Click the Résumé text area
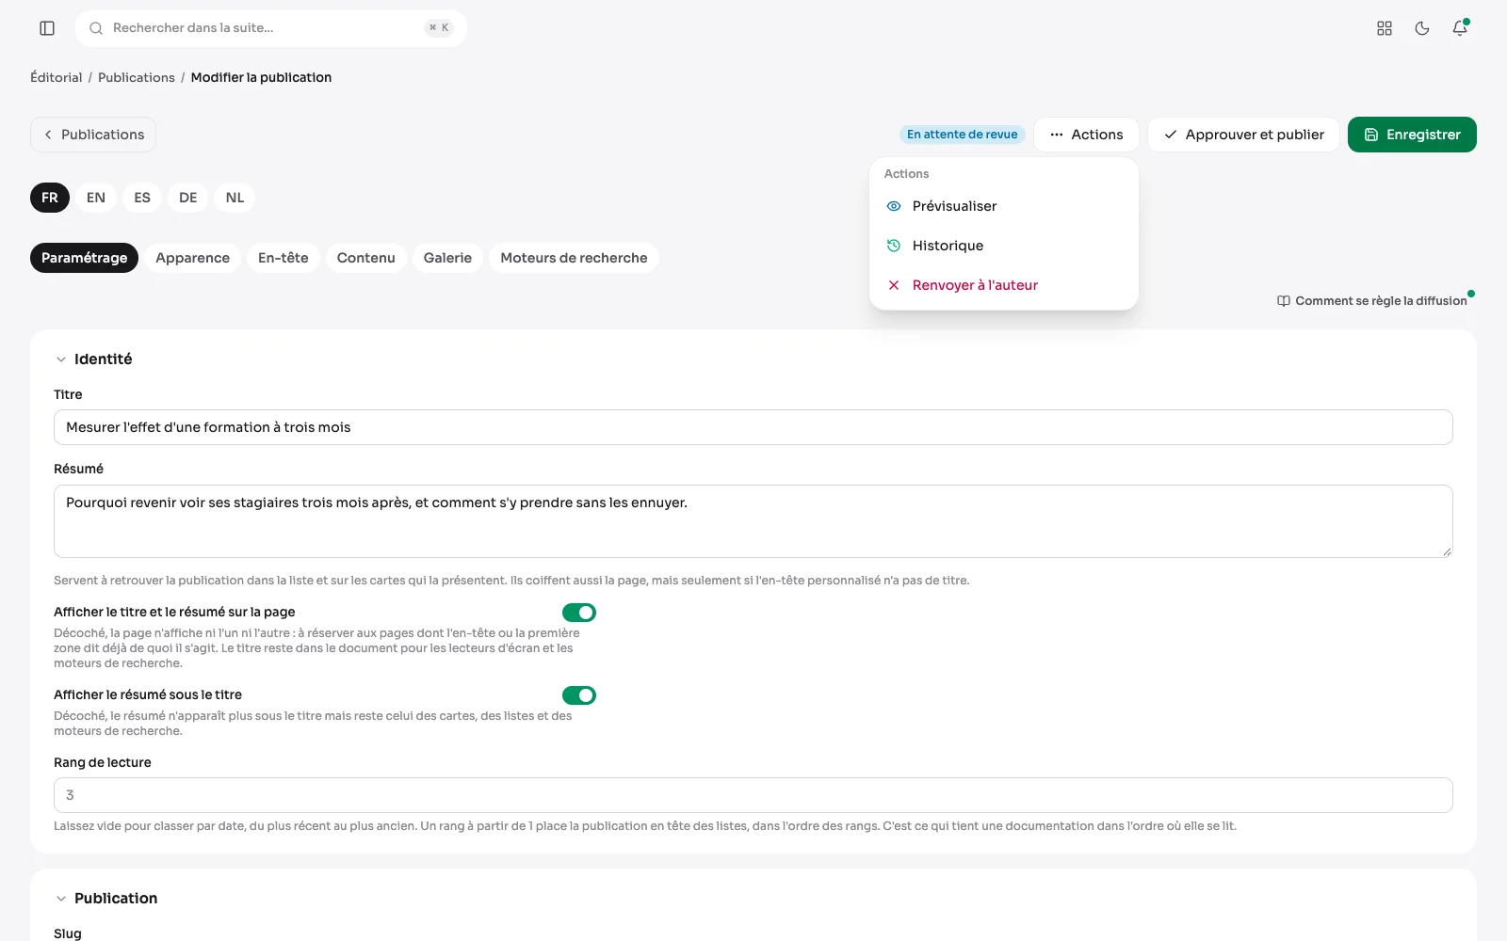This screenshot has width=1507, height=941. click(x=753, y=521)
